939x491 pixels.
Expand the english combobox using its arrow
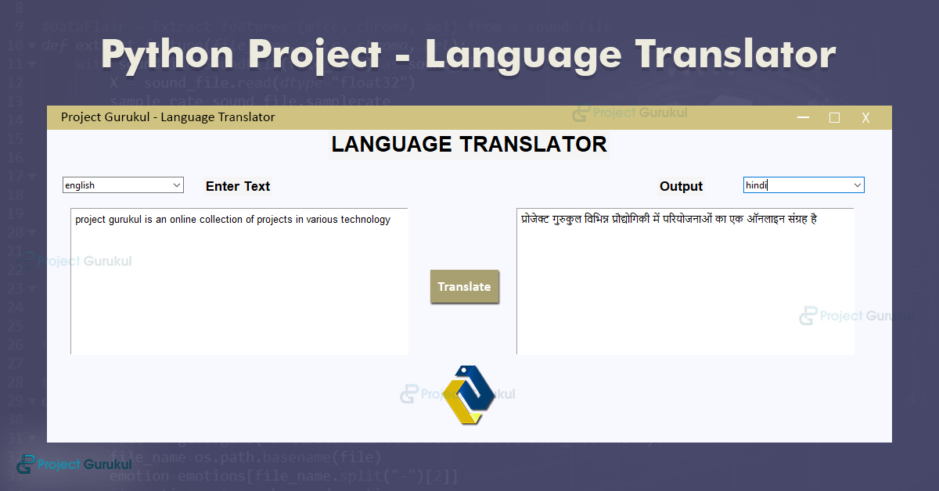pos(177,185)
